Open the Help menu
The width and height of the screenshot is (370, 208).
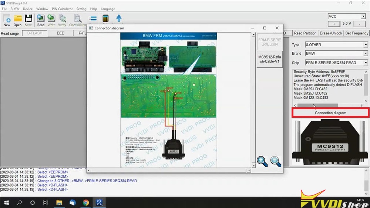[94, 9]
